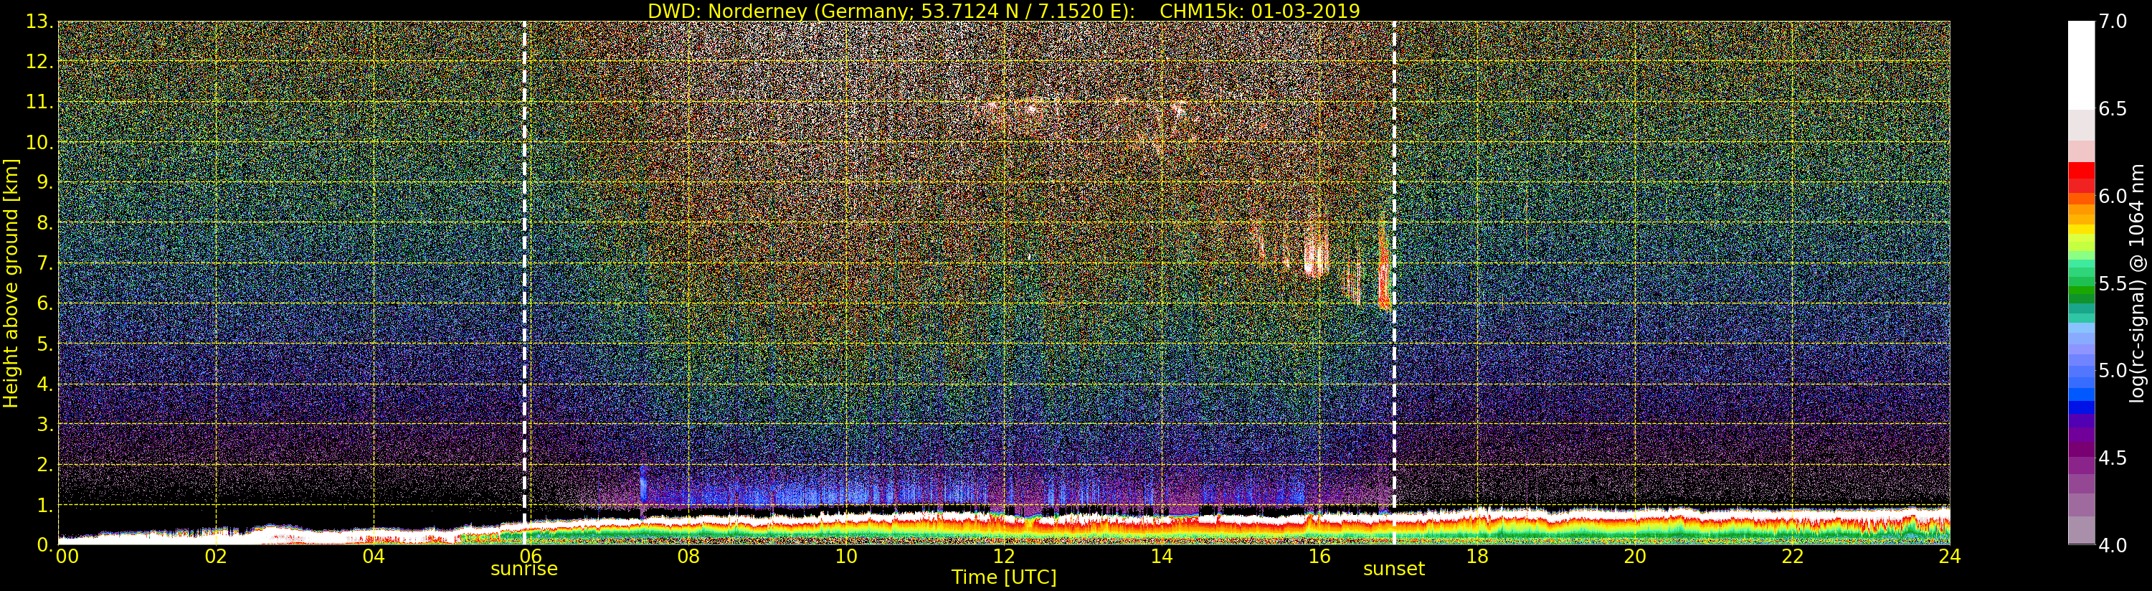Click the y-axis tick label '12.'
This screenshot has height=591, width=2152.
[39, 62]
